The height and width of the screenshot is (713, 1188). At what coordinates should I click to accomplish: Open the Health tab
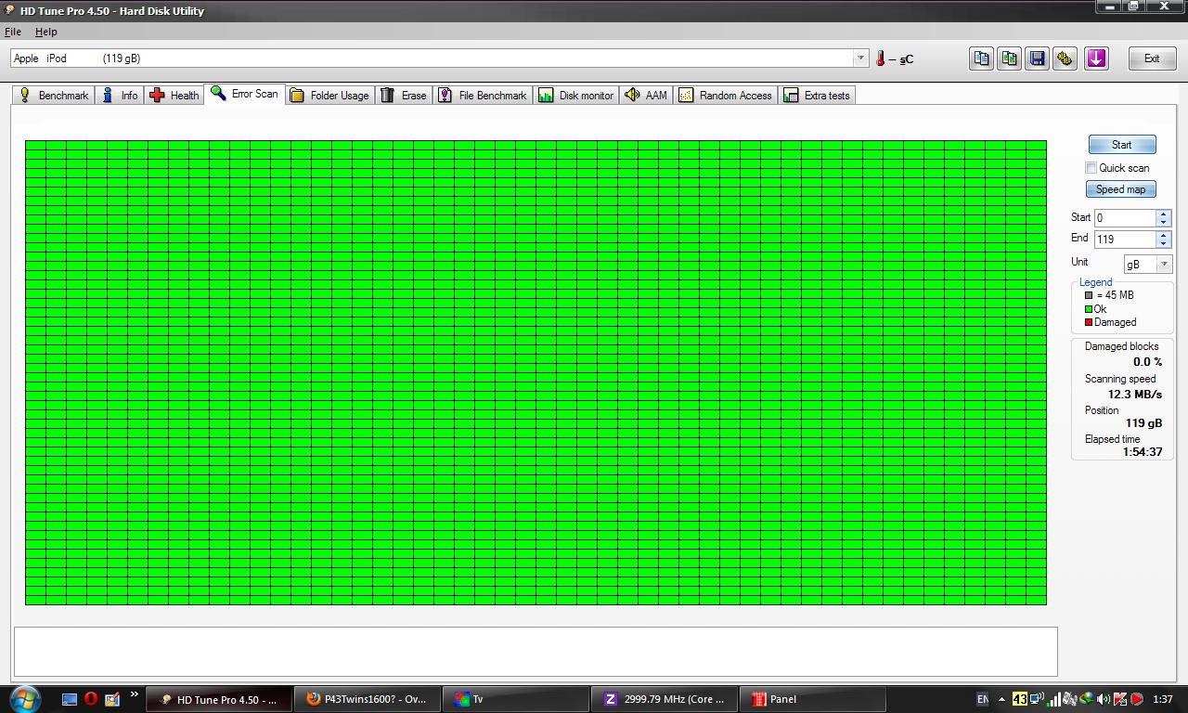(174, 96)
